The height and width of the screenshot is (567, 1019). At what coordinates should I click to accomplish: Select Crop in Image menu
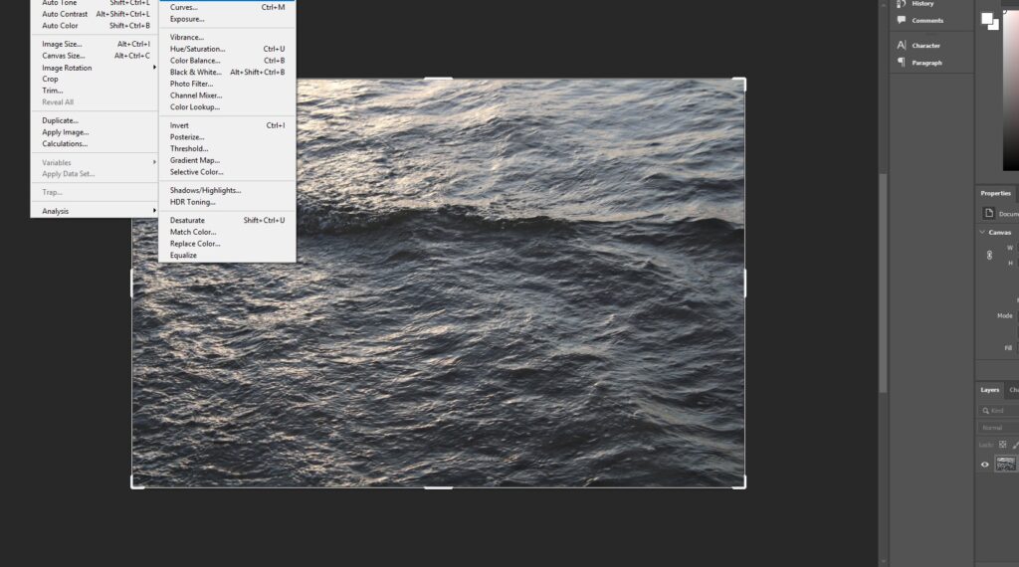point(95,80)
